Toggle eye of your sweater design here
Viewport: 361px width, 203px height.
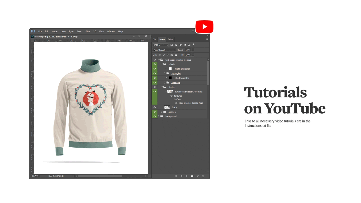pyautogui.click(x=176, y=103)
